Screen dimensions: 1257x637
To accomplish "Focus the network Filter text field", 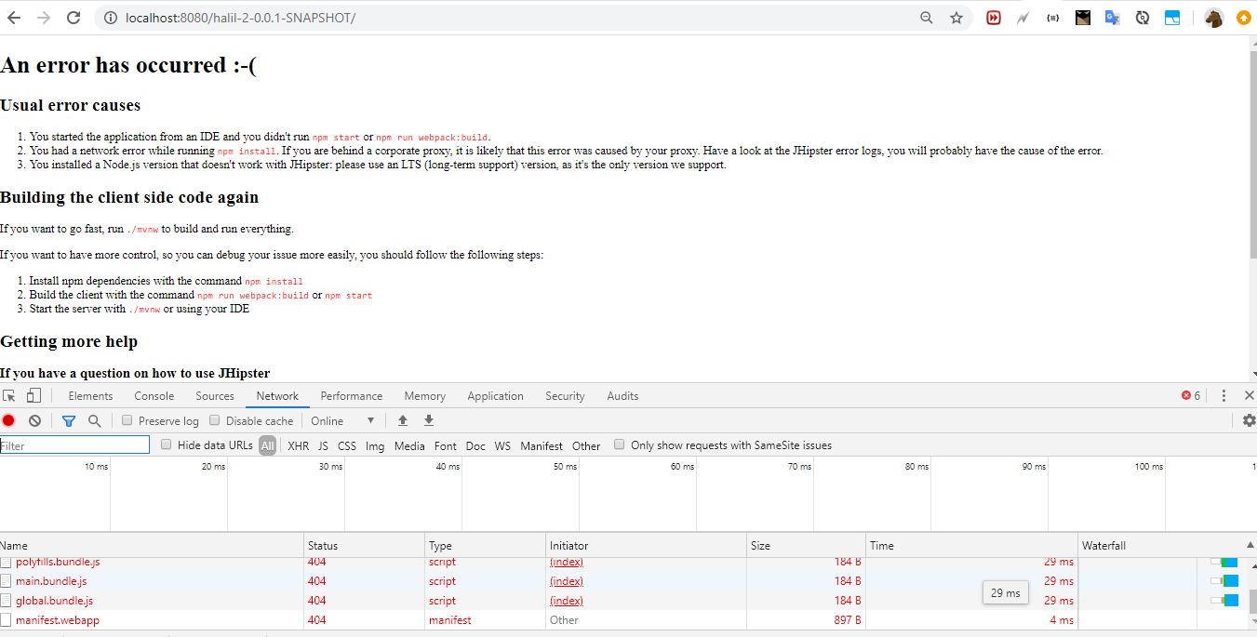I will pos(74,445).
